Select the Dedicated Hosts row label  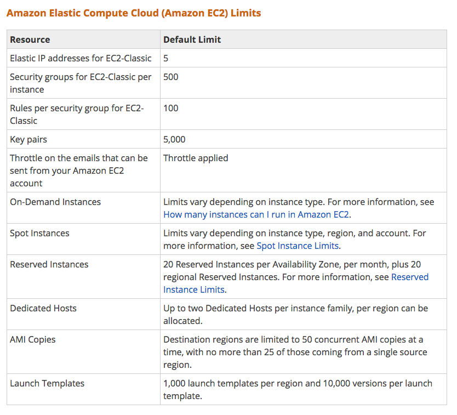(43, 308)
